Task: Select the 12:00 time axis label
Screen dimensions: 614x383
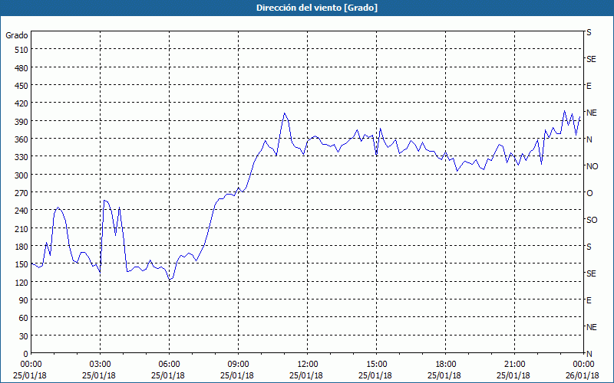Action: [x=307, y=365]
